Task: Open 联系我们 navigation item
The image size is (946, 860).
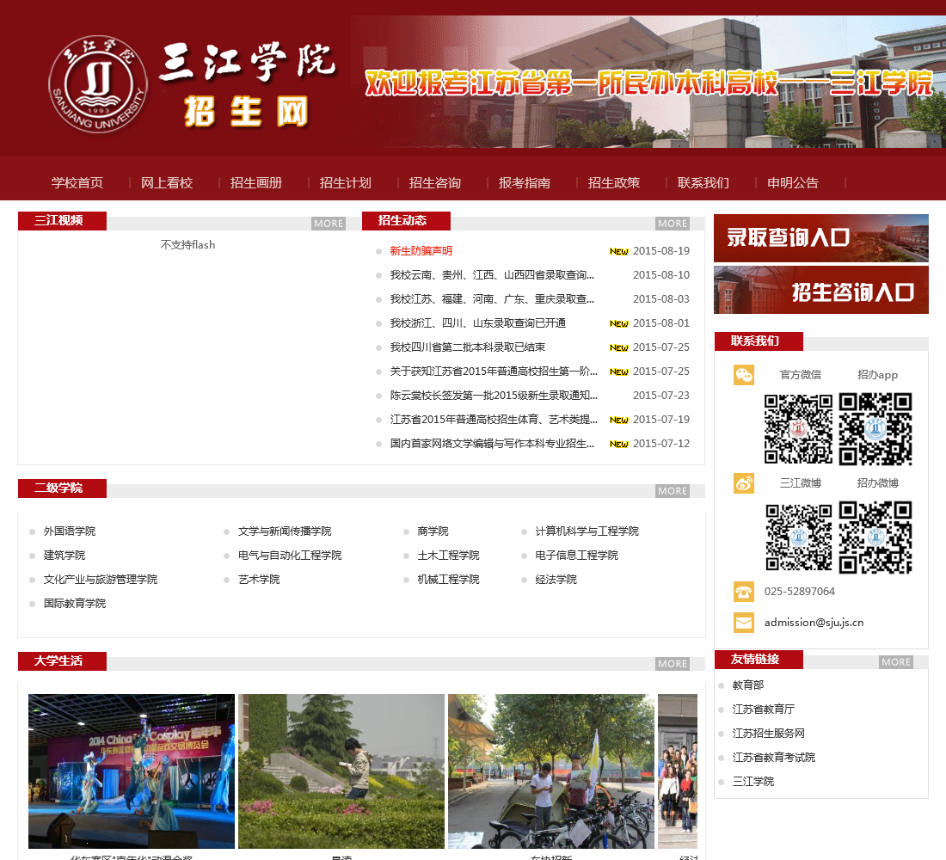Action: point(703,183)
